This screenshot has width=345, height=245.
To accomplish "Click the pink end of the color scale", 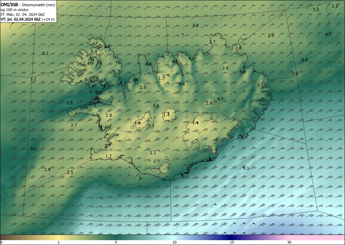I will click(317, 237).
